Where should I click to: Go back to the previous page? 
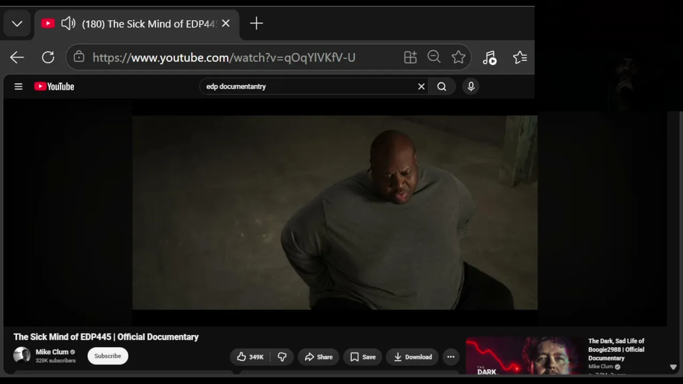click(17, 58)
